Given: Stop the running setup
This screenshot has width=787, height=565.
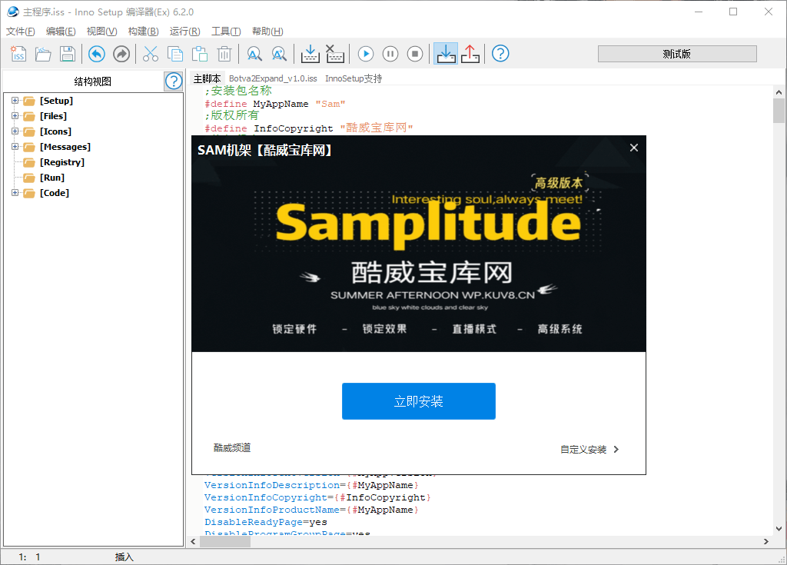Looking at the screenshot, I should (415, 54).
